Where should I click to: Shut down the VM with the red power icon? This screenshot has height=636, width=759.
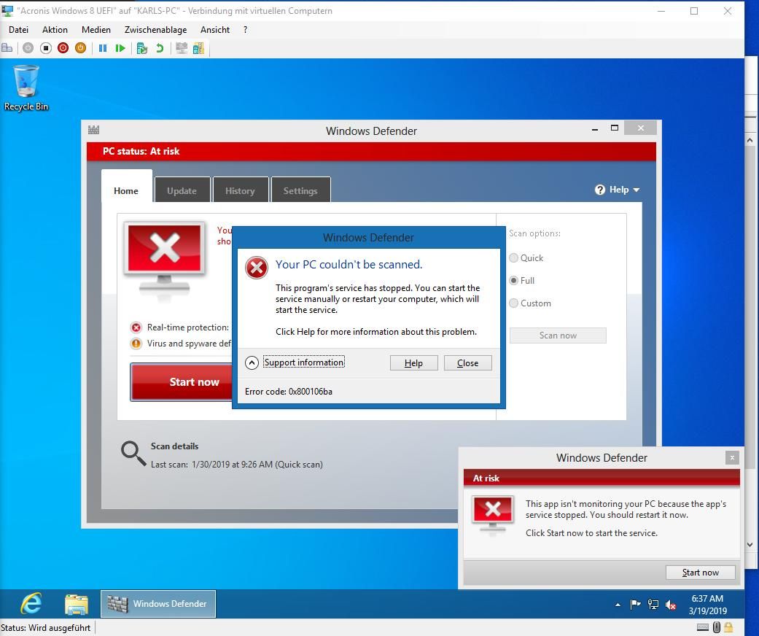coord(63,48)
